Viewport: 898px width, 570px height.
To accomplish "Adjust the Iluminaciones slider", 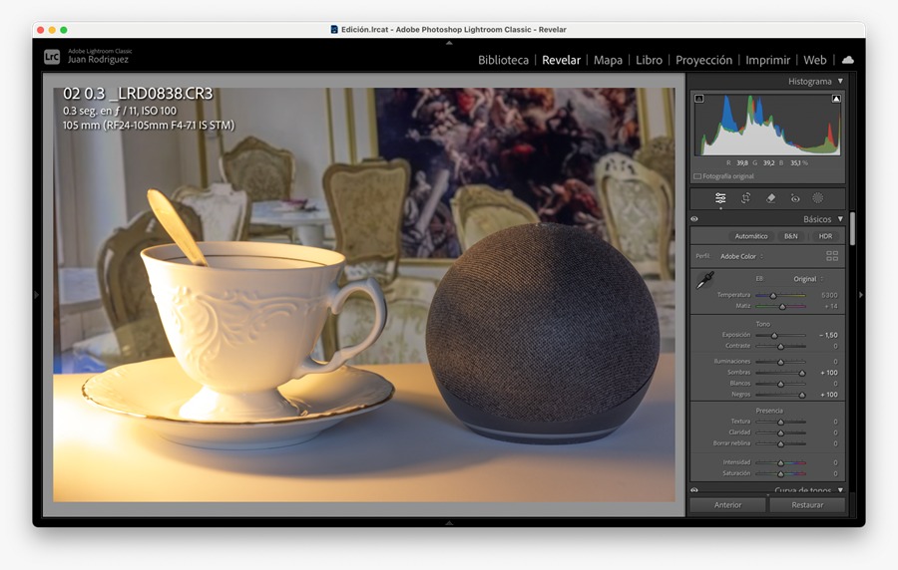I will 780,362.
